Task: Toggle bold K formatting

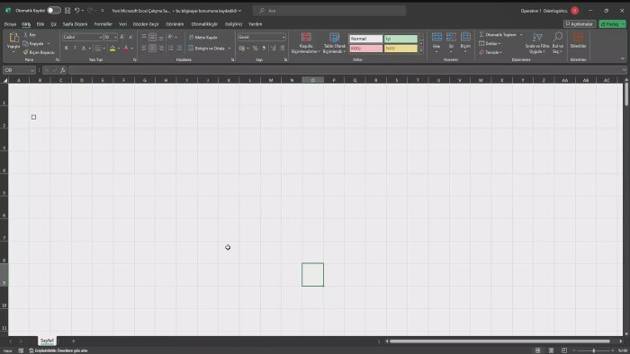Action: coord(67,49)
